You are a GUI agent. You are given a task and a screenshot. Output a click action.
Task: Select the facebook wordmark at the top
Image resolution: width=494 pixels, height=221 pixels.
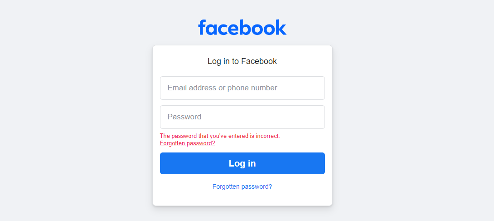point(242,28)
